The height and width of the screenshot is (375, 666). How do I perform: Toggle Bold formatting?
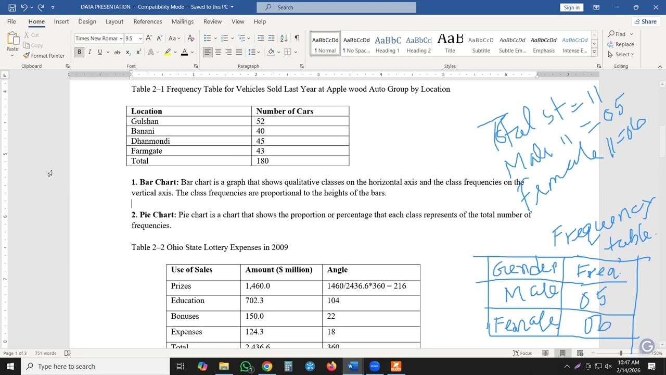(x=79, y=52)
